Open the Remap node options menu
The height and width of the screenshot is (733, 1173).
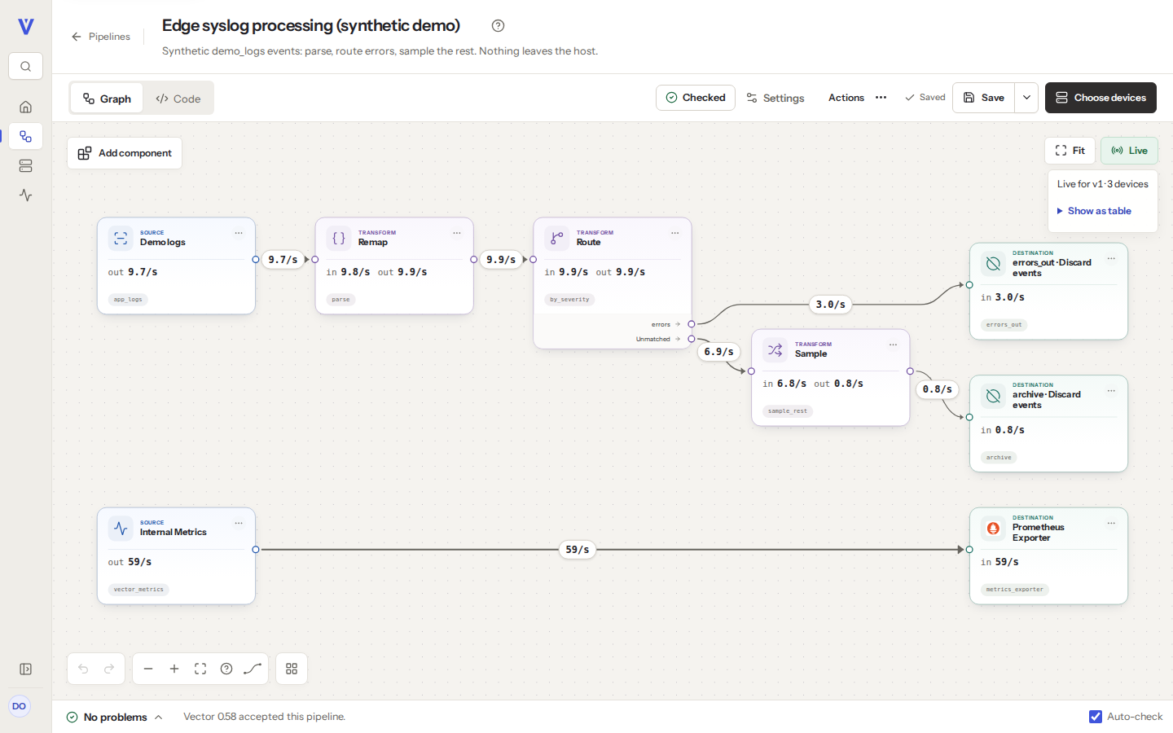pyautogui.click(x=457, y=233)
